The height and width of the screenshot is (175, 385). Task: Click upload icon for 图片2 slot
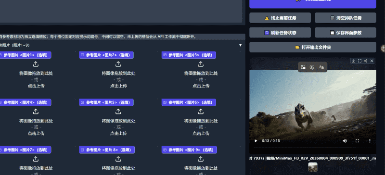point(118,64)
